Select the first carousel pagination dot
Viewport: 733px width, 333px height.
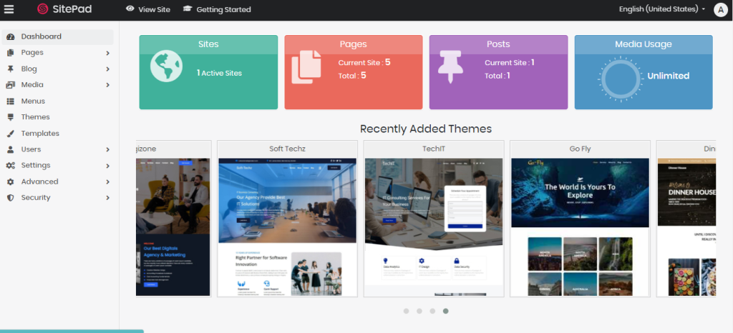(x=407, y=311)
